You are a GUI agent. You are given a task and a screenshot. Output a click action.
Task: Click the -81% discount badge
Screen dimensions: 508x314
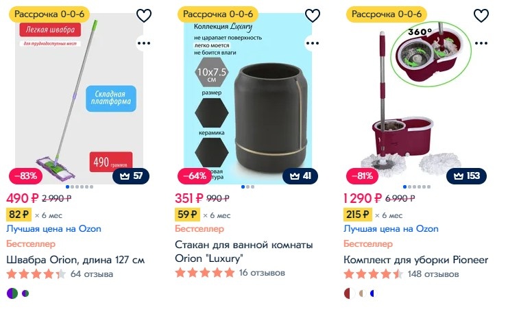tap(363, 176)
